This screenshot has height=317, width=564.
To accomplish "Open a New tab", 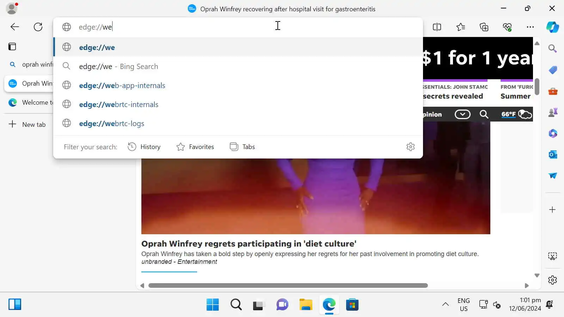I will click(27, 124).
